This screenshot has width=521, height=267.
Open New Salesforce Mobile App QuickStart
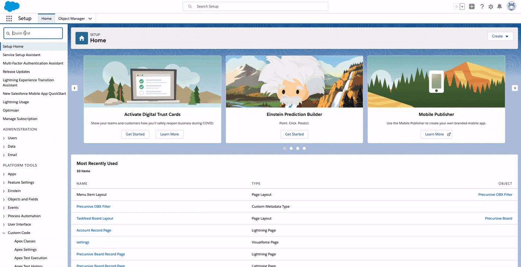[34, 94]
